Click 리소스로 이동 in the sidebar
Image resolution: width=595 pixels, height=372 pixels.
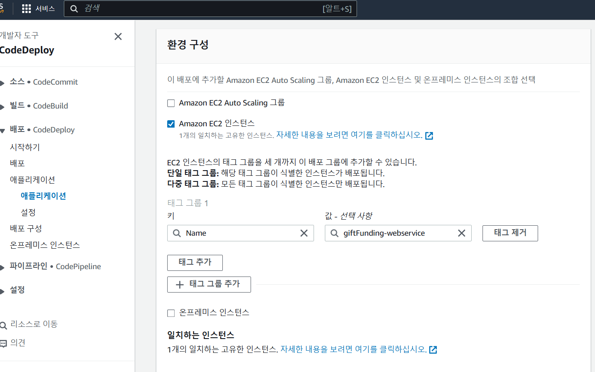tap(34, 324)
